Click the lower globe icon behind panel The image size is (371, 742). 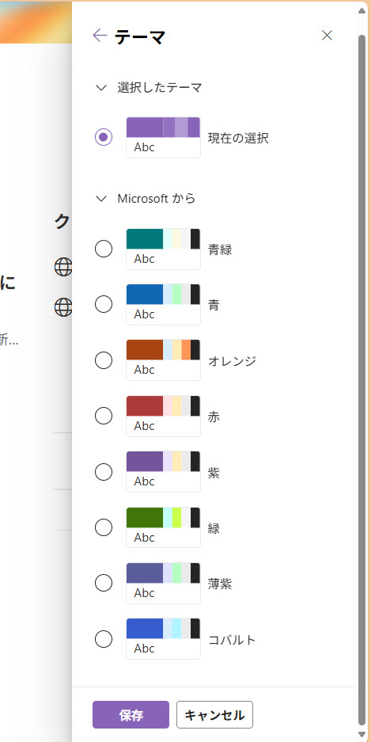pos(62,307)
